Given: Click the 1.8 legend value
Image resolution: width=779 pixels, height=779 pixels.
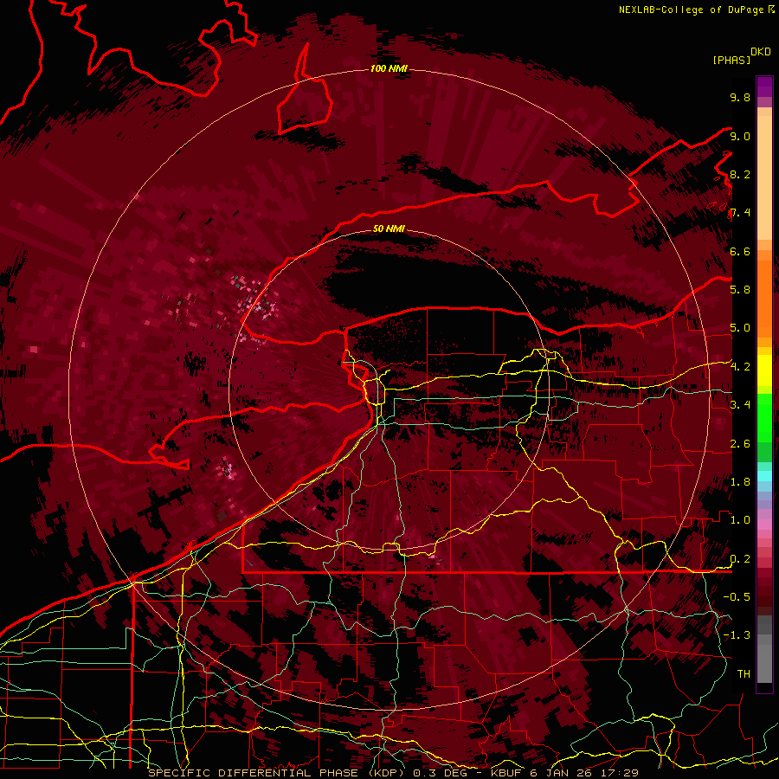Looking at the screenshot, I should click(x=740, y=481).
